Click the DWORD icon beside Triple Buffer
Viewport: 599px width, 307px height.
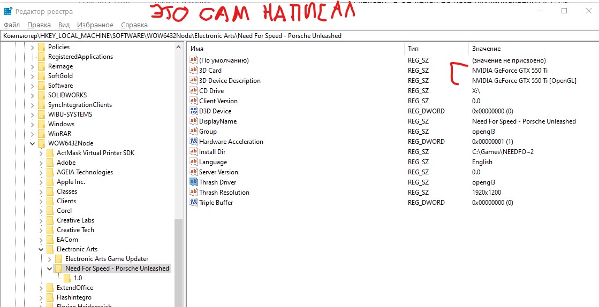pyautogui.click(x=194, y=202)
